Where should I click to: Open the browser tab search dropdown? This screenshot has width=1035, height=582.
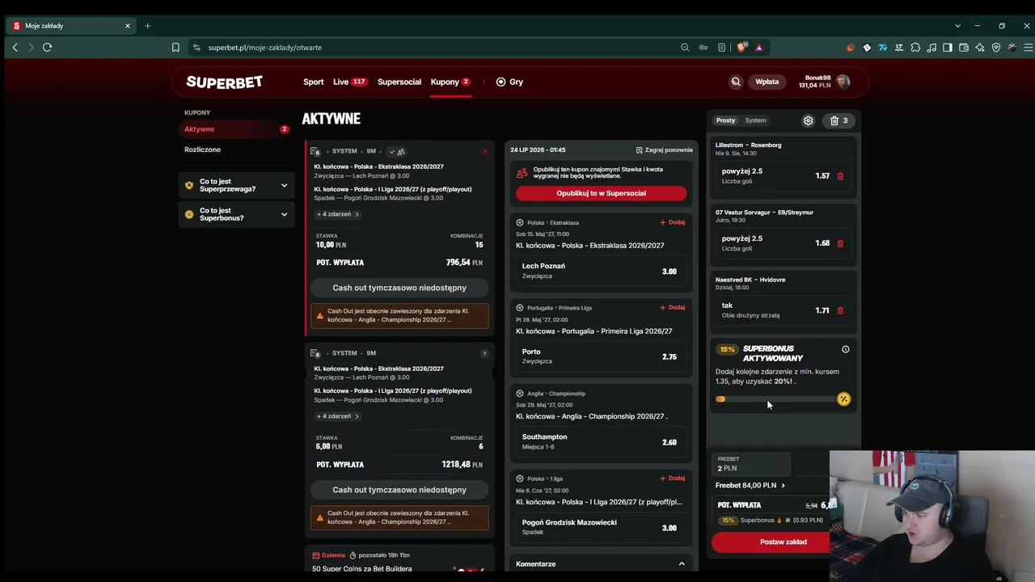[957, 26]
